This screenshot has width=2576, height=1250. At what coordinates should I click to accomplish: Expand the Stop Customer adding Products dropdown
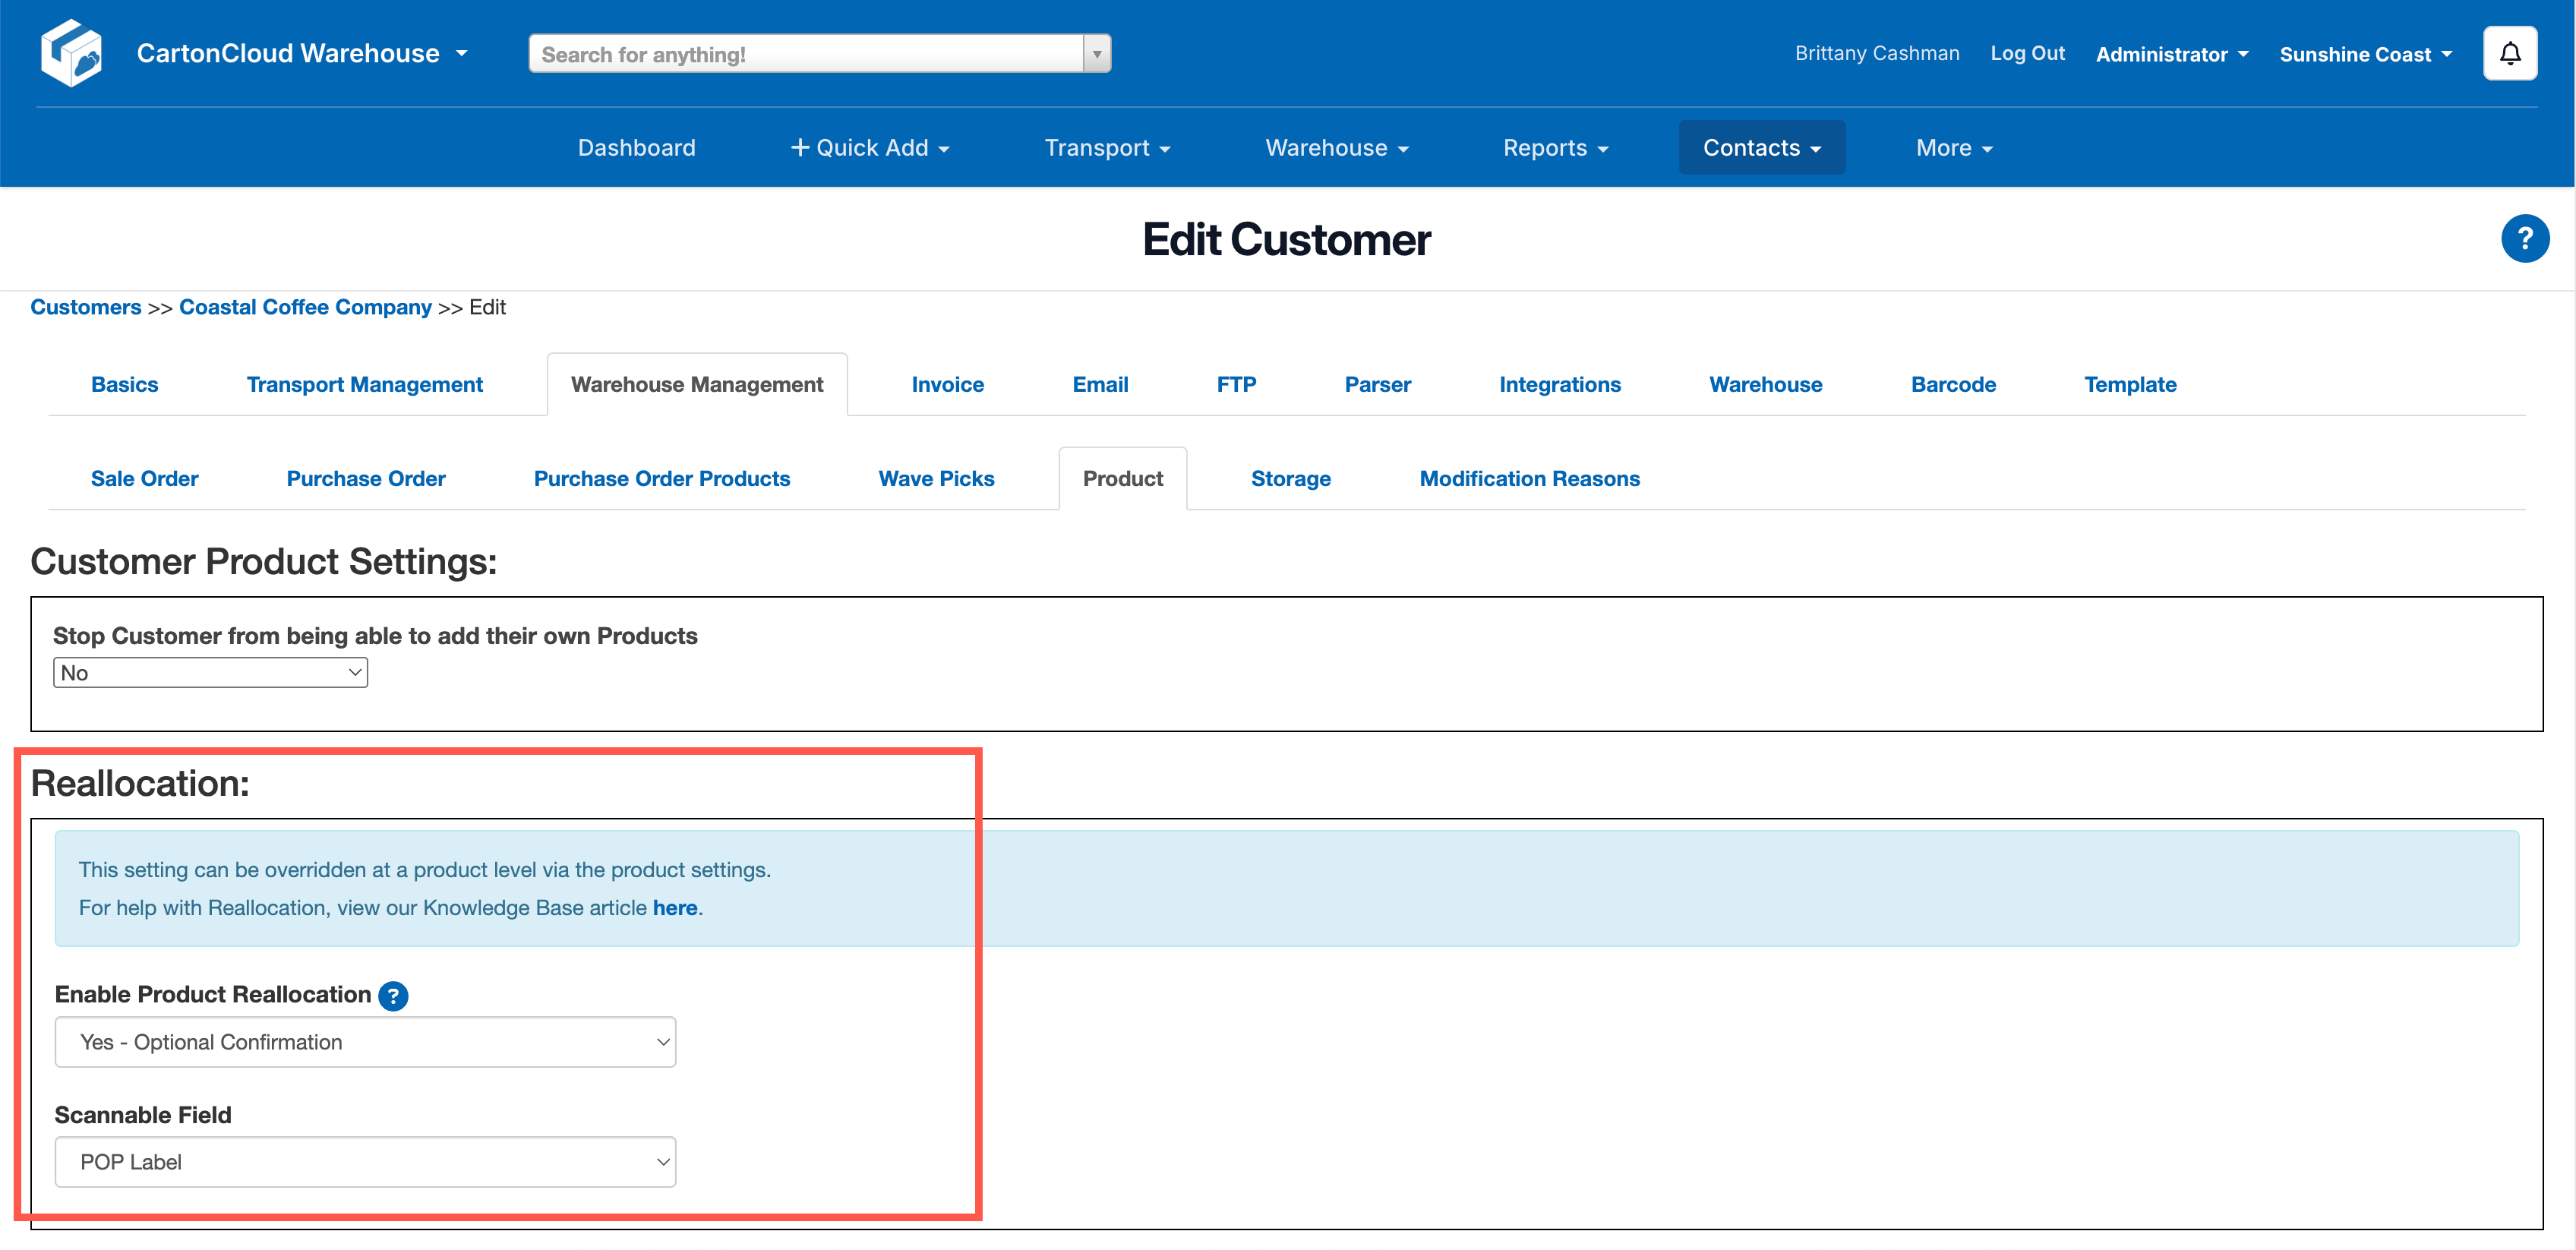210,673
